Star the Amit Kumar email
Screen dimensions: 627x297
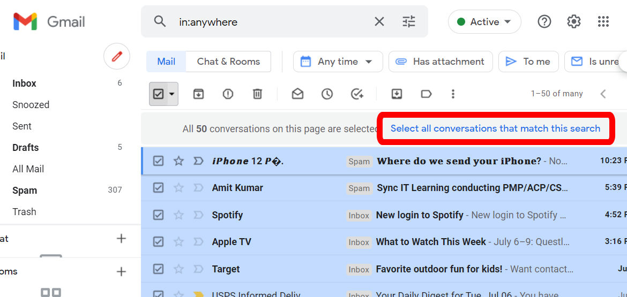tap(178, 188)
